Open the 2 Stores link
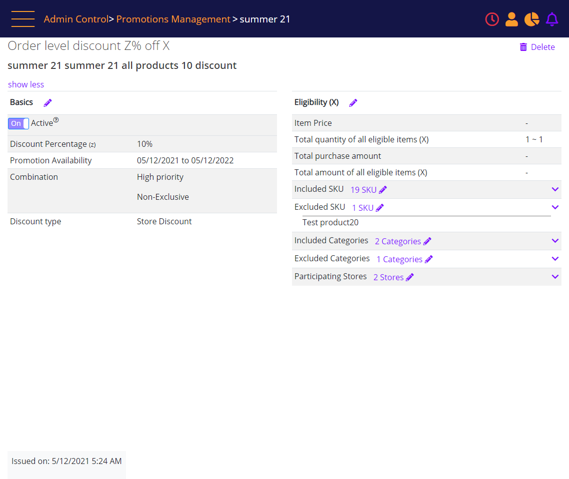 388,277
